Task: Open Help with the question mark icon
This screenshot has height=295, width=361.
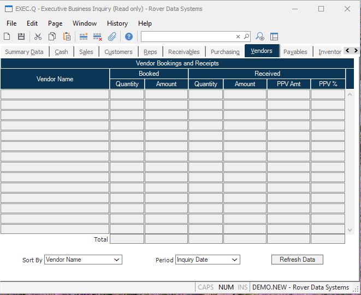Action: click(x=129, y=37)
